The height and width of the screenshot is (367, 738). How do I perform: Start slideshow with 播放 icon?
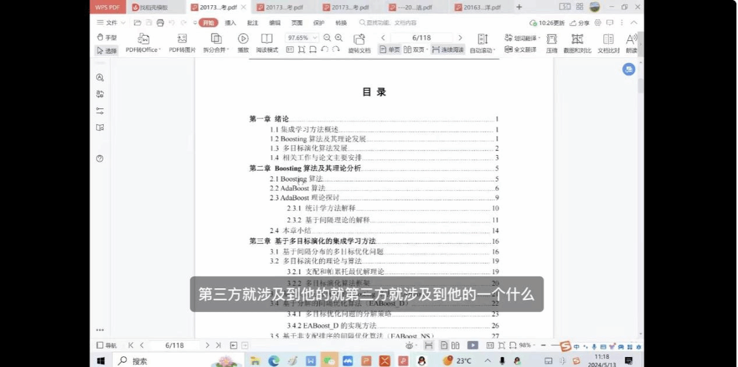[x=243, y=39]
